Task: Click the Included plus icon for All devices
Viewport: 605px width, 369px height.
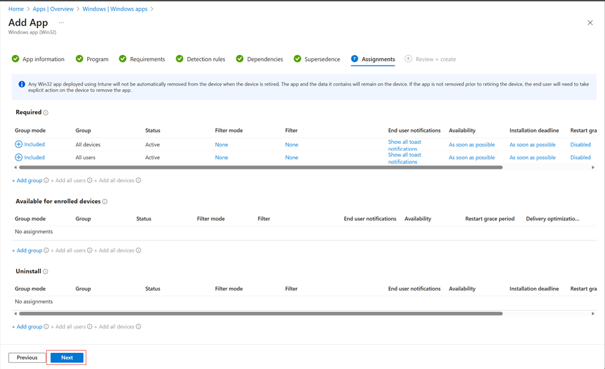Action: point(19,144)
